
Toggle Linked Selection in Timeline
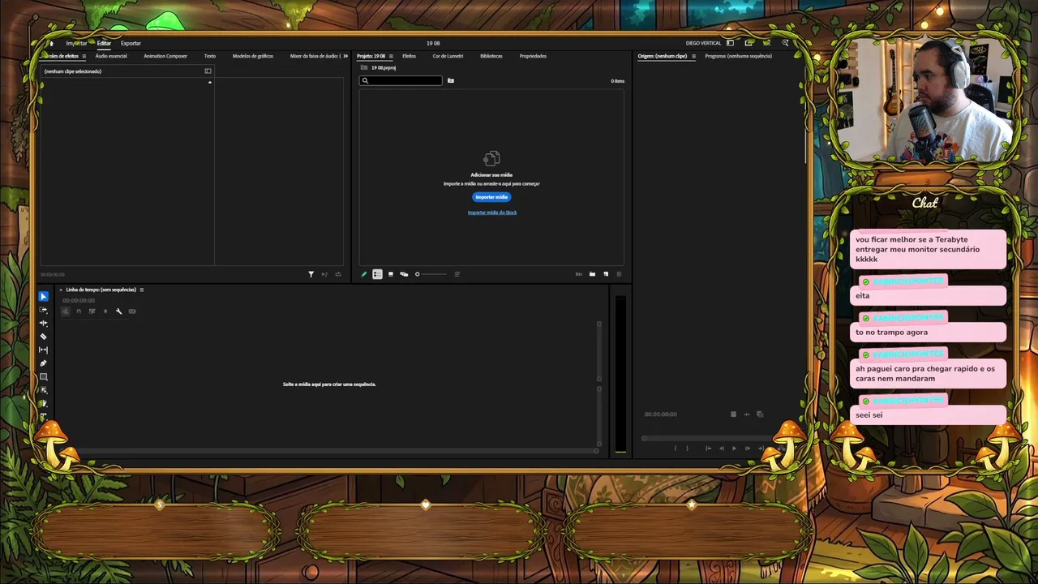pos(92,311)
